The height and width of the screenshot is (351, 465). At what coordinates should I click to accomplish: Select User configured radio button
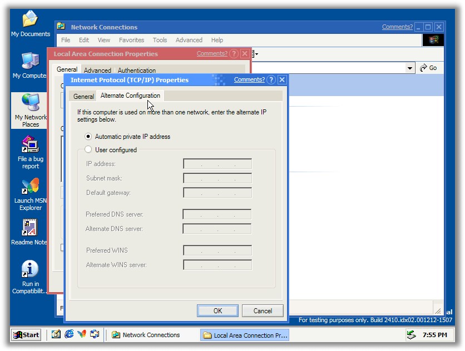88,150
